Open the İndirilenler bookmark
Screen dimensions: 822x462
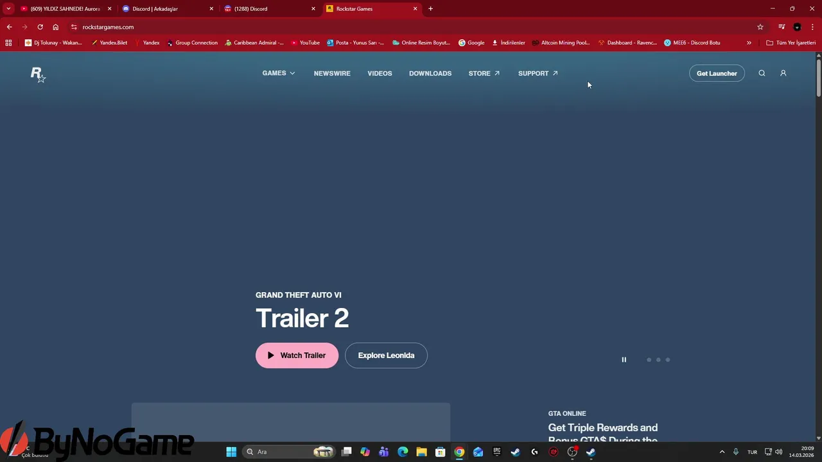pos(509,43)
